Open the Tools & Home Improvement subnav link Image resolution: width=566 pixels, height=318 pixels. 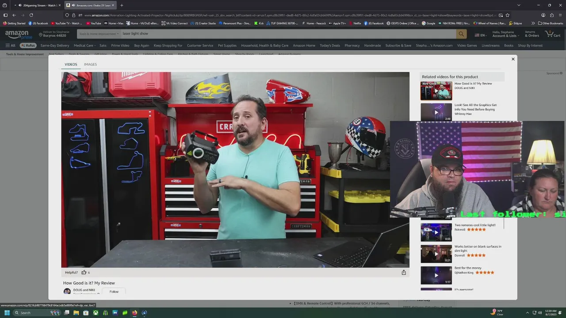25,54
